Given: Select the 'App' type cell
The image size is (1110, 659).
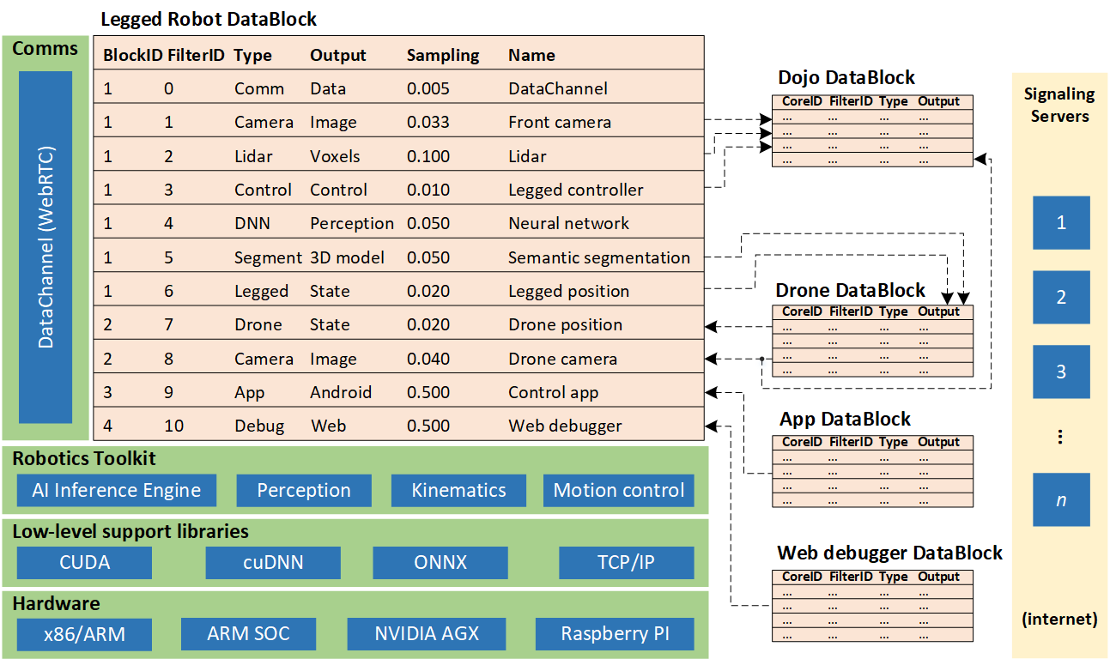Looking at the screenshot, I should click(249, 392).
